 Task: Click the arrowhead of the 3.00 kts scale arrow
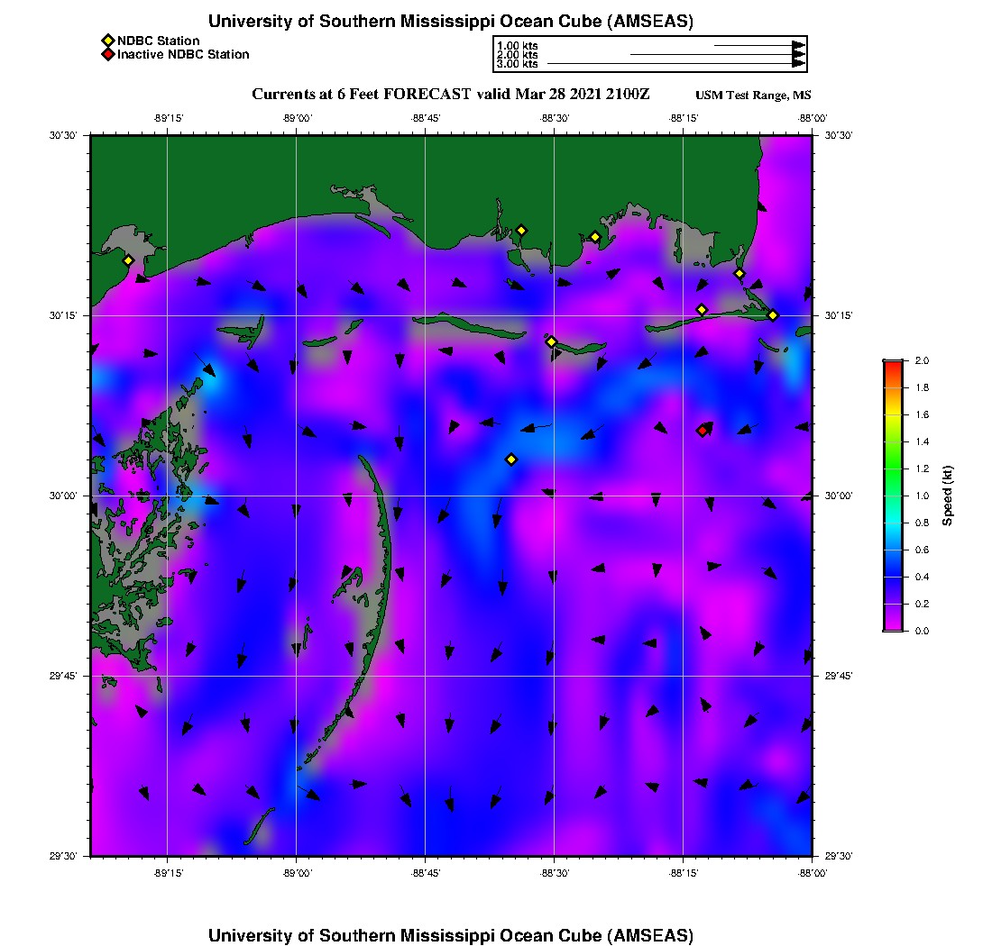[x=798, y=64]
